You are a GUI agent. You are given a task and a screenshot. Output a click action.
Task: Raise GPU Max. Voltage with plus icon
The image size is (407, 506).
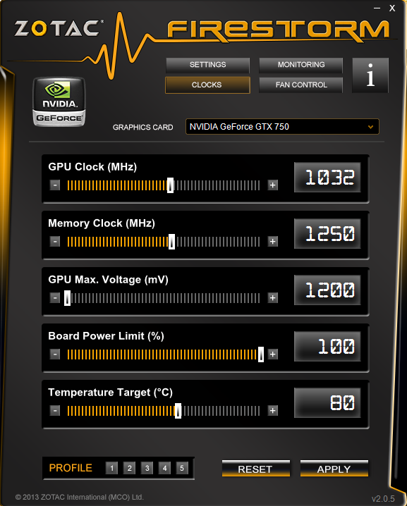pos(272,297)
